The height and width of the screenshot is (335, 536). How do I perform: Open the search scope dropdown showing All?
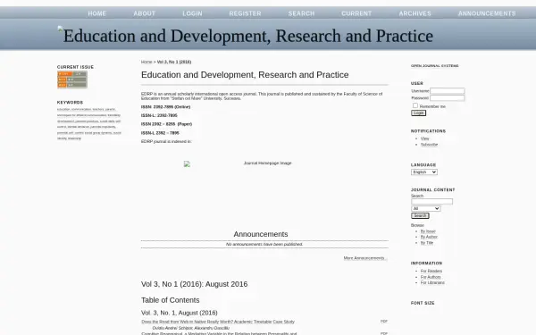click(x=425, y=208)
